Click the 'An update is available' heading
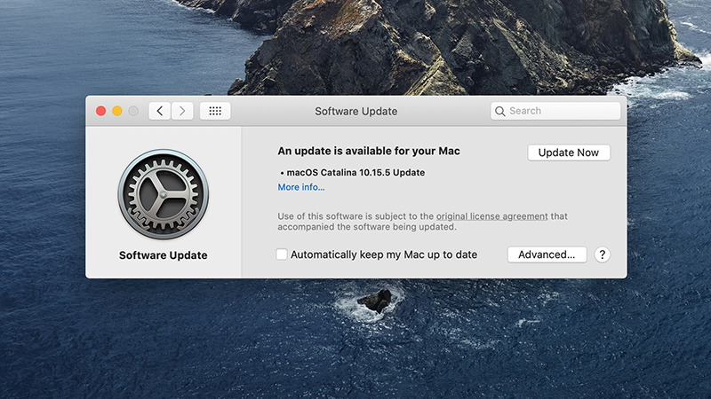 click(x=369, y=151)
